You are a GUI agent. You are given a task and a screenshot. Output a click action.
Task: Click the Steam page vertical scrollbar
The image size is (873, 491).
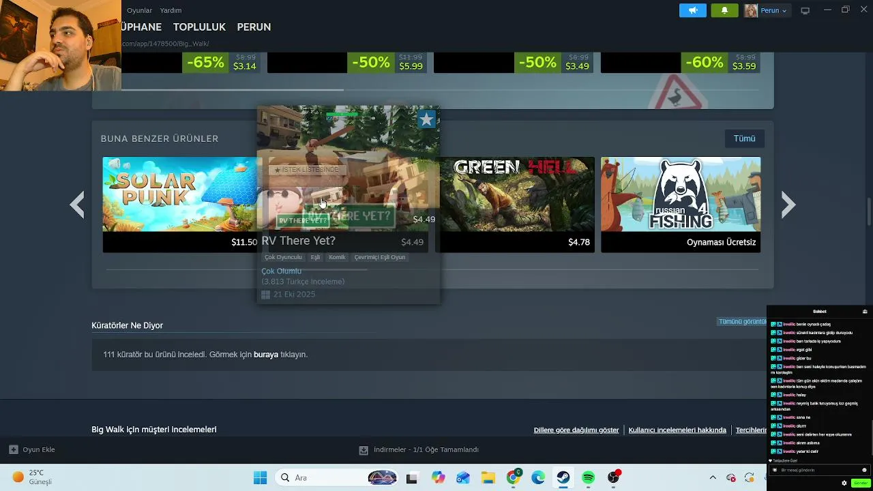(x=869, y=211)
